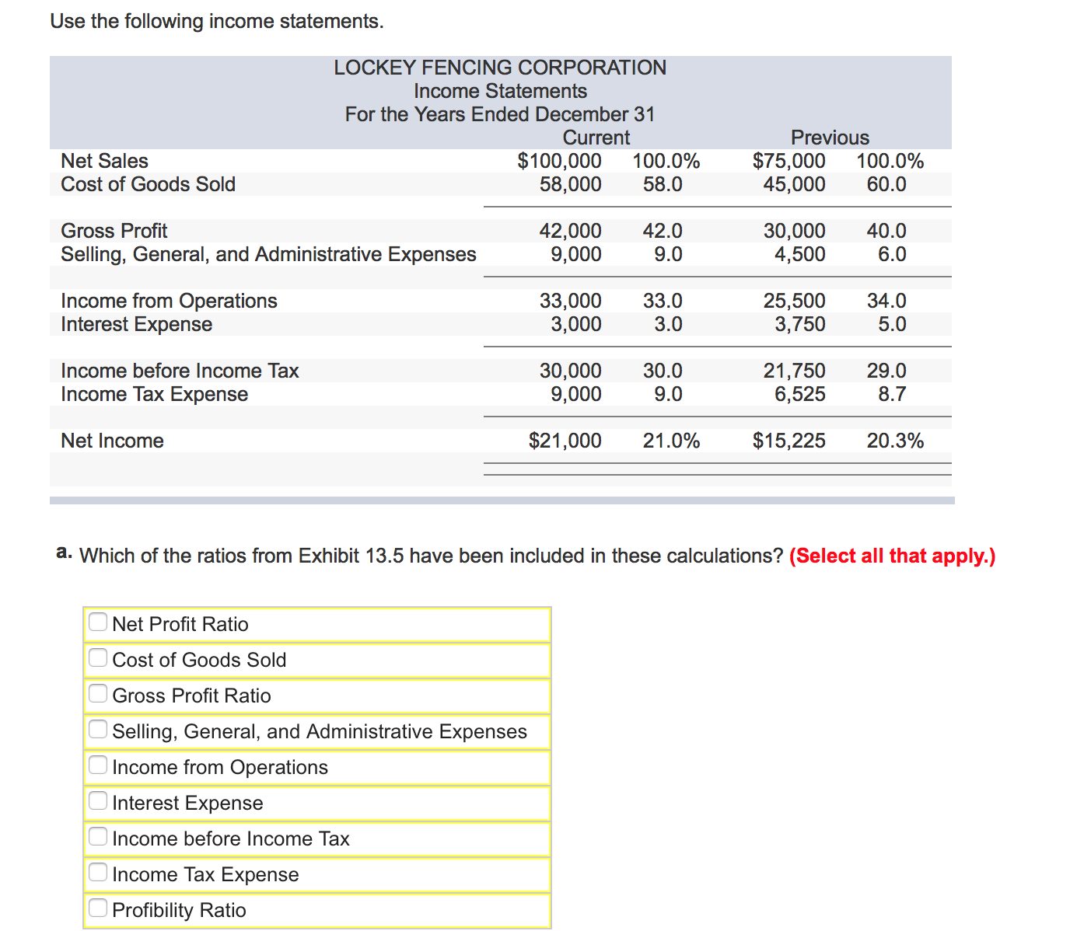Click the 20.3% previous net income percentage

[x=895, y=441]
